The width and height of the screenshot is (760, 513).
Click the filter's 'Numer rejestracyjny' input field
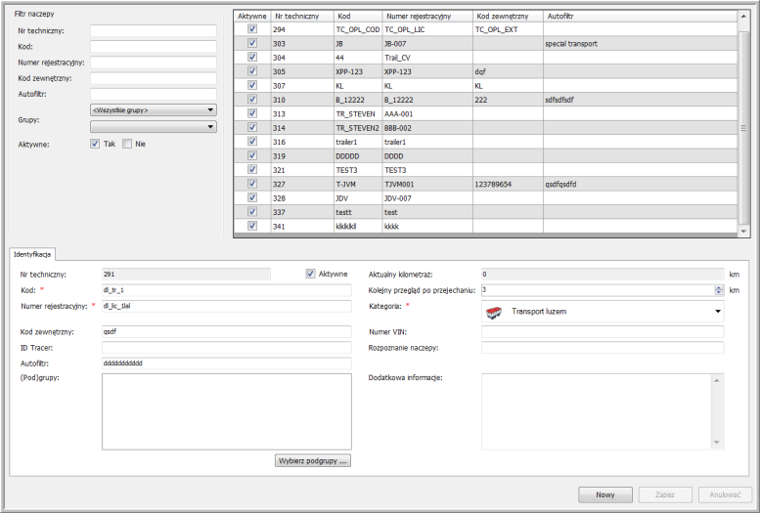tap(153, 62)
